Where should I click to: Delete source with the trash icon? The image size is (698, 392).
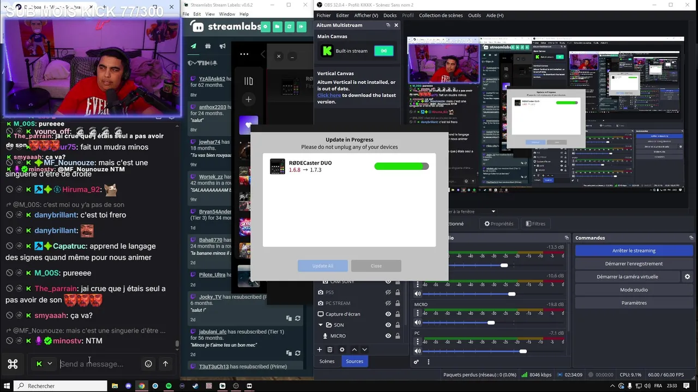tap(330, 350)
